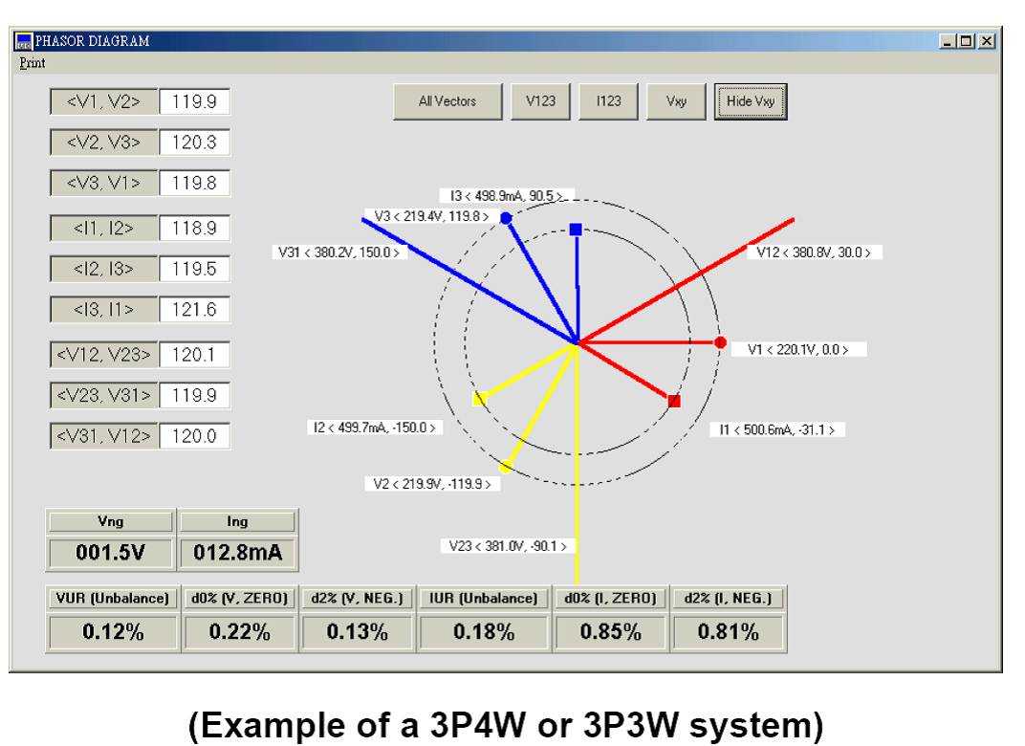Show only V123 voltage vectors
This screenshot has height=746, width=1025.
tap(540, 101)
